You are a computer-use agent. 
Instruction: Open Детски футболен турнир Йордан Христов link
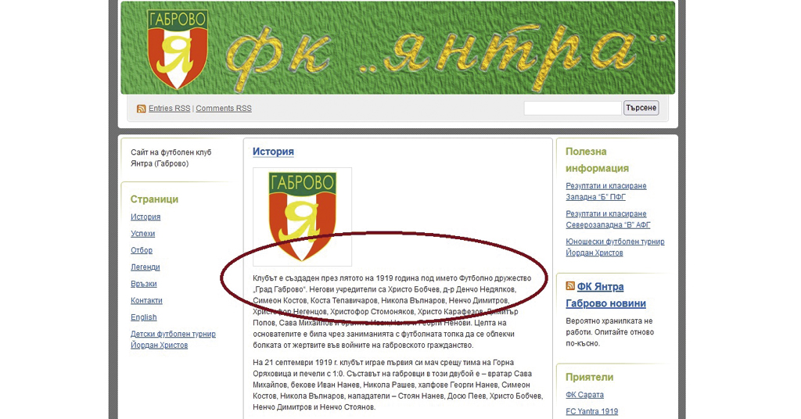[x=173, y=339]
